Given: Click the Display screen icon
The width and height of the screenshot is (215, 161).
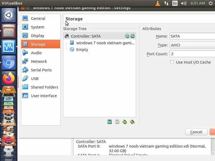Looking at the screenshot, I should point(25,36).
